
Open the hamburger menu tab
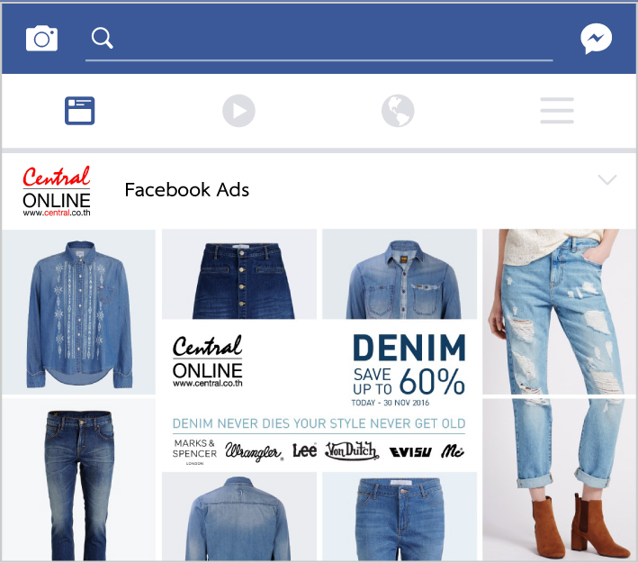(x=557, y=111)
